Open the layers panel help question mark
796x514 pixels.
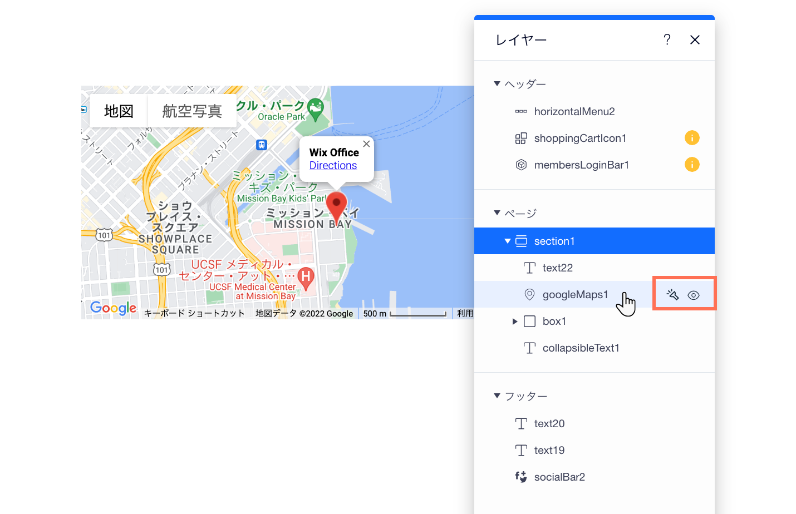667,39
